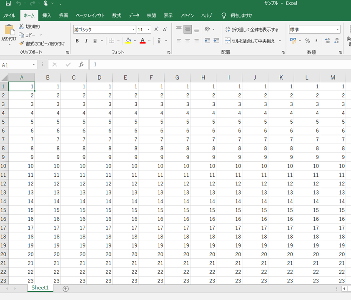Open Font dialog launcher (フォント)
351x300 pixels.
169,52
